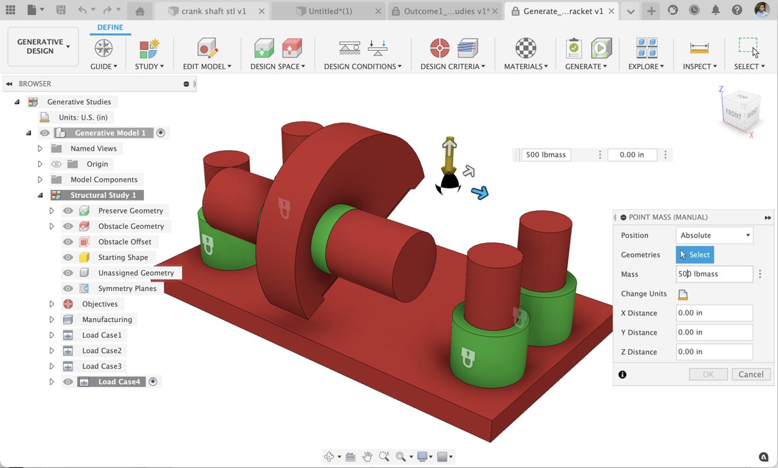Expand the Model Components folder
Viewport: 778px width, 468px height.
(x=40, y=180)
